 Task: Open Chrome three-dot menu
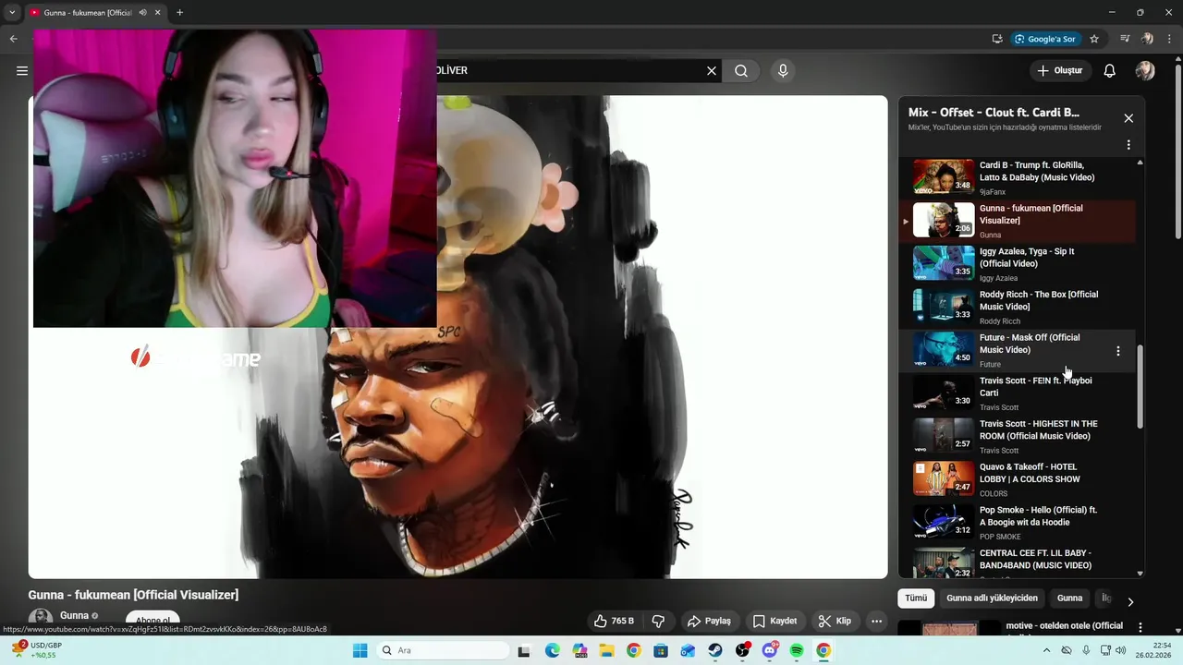[x=1169, y=39]
